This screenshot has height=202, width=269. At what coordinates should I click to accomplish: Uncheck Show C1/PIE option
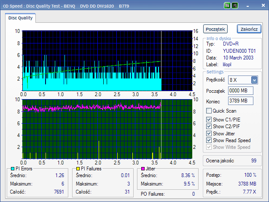pos(209,119)
